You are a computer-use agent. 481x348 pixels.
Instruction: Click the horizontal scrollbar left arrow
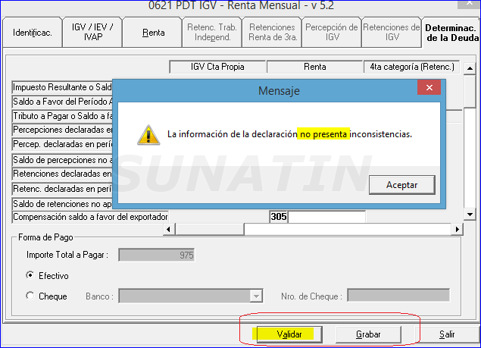[169, 229]
